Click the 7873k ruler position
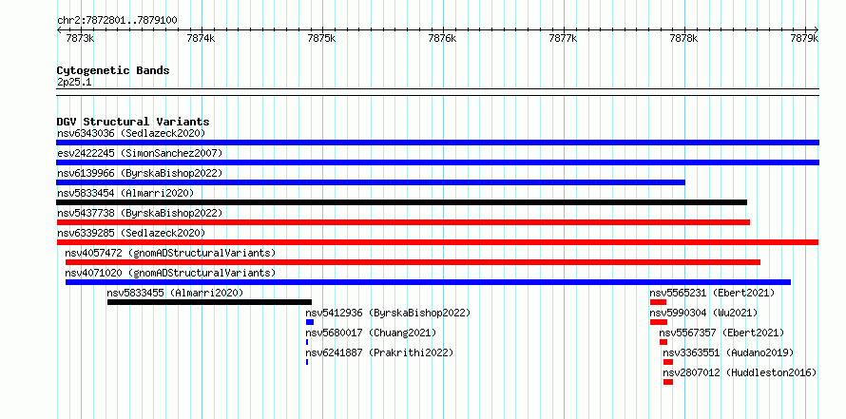The image size is (846, 419). (x=81, y=38)
